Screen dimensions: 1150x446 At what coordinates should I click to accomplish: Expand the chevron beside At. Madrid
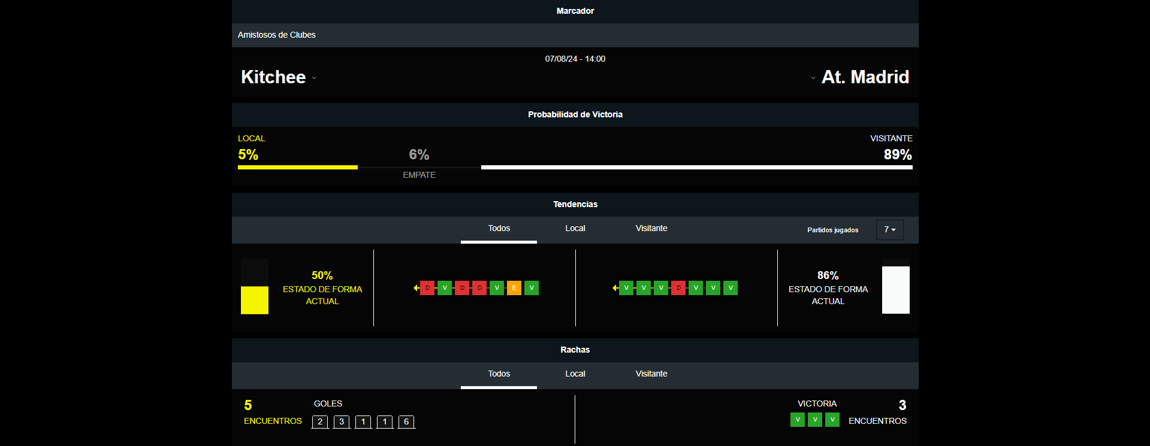click(x=813, y=78)
